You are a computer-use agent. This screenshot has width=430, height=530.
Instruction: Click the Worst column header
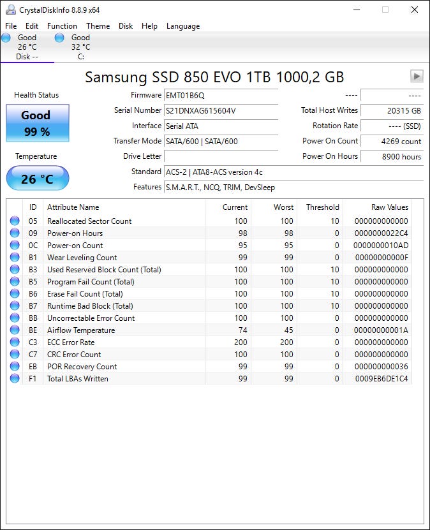click(x=274, y=207)
